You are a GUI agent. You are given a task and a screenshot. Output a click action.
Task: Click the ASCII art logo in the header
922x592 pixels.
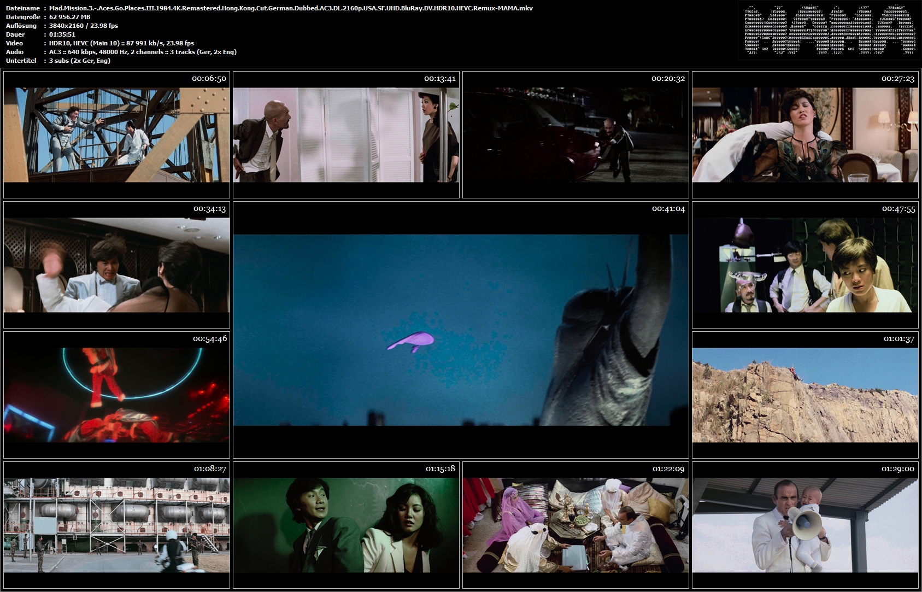point(830,31)
